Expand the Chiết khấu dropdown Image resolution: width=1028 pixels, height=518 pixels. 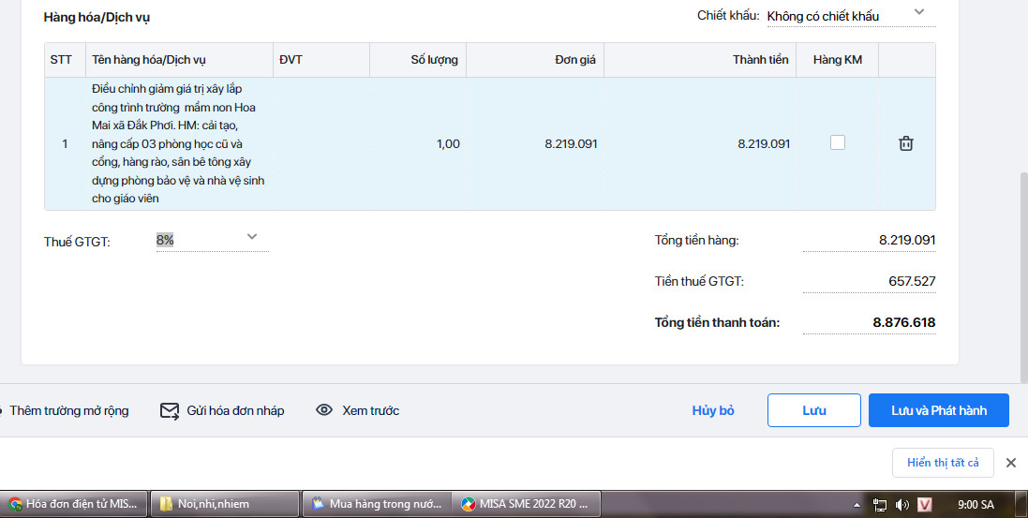(918, 12)
